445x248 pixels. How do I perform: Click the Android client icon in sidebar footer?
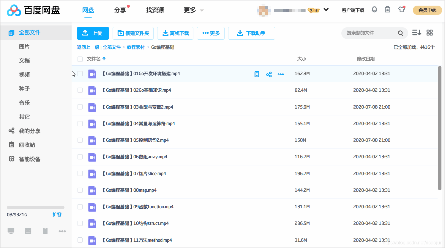pyautogui.click(x=28, y=231)
